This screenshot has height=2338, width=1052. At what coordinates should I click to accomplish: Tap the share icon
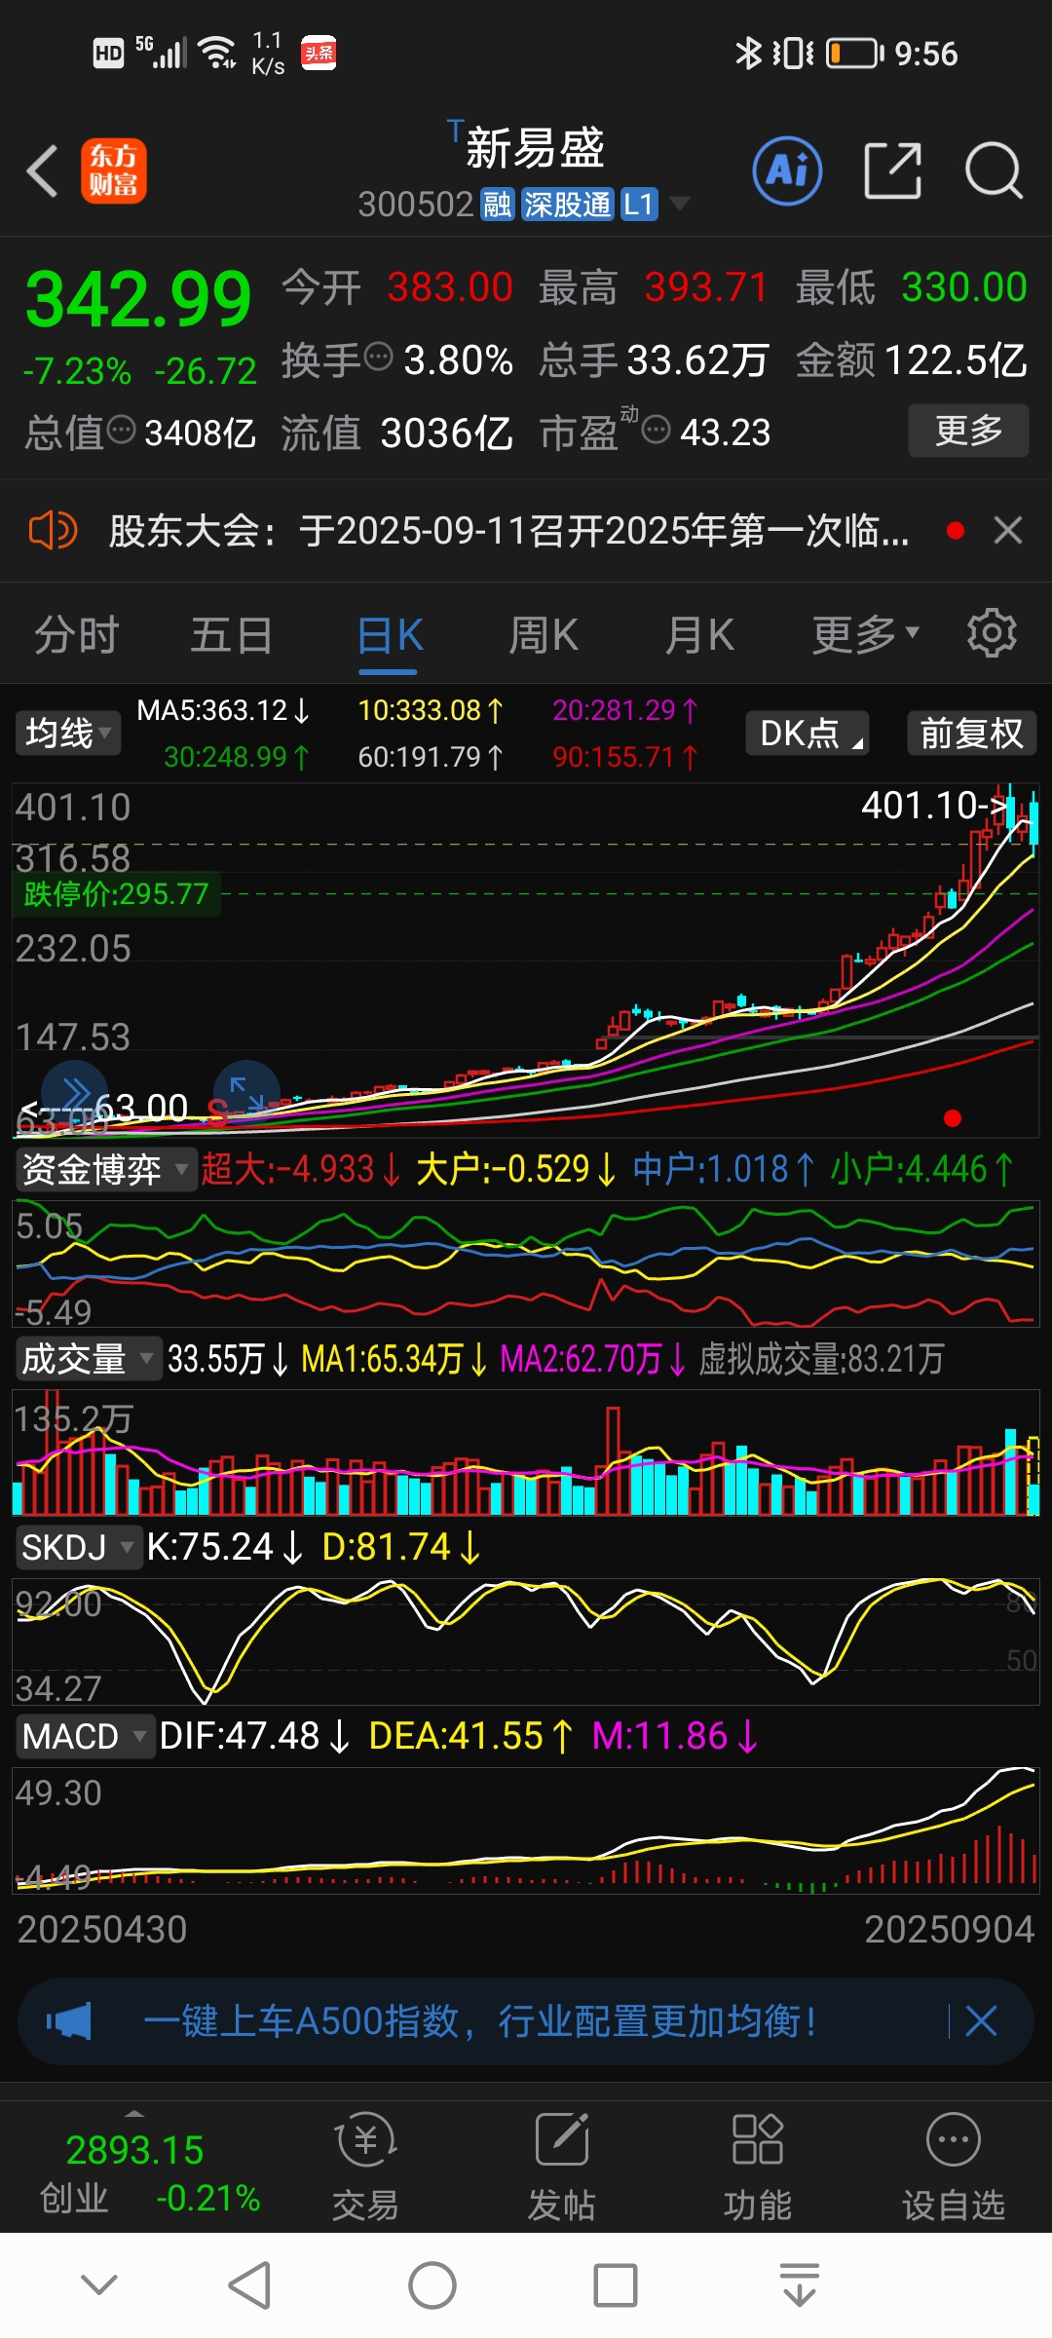[893, 170]
